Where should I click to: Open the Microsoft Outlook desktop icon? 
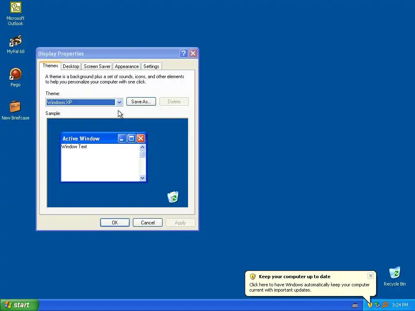pos(15,13)
